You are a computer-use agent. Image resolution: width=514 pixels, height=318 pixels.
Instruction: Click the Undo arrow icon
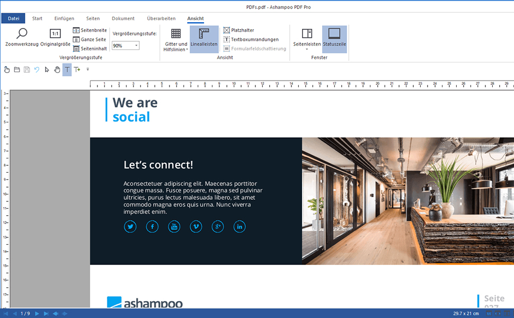pos(37,69)
